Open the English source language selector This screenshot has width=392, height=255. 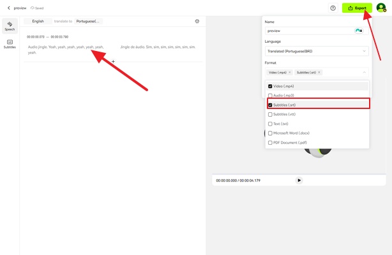pyautogui.click(x=38, y=21)
